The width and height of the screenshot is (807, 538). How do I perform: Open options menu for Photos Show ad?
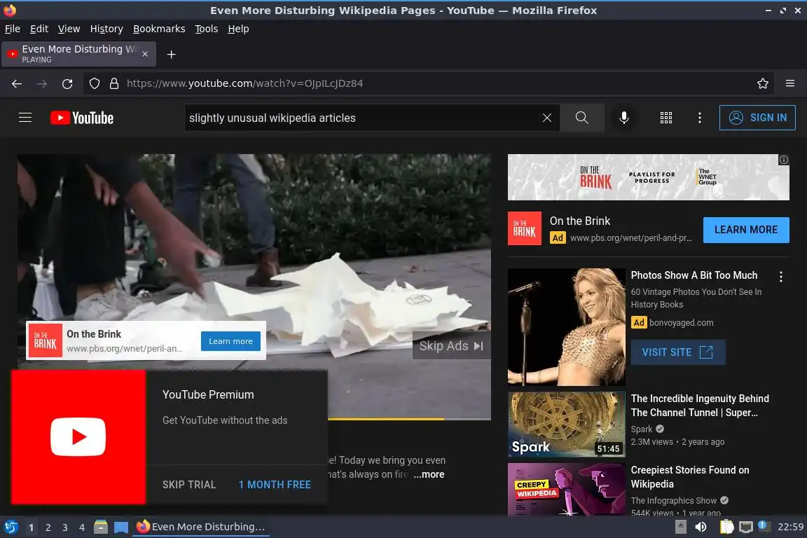pos(781,277)
